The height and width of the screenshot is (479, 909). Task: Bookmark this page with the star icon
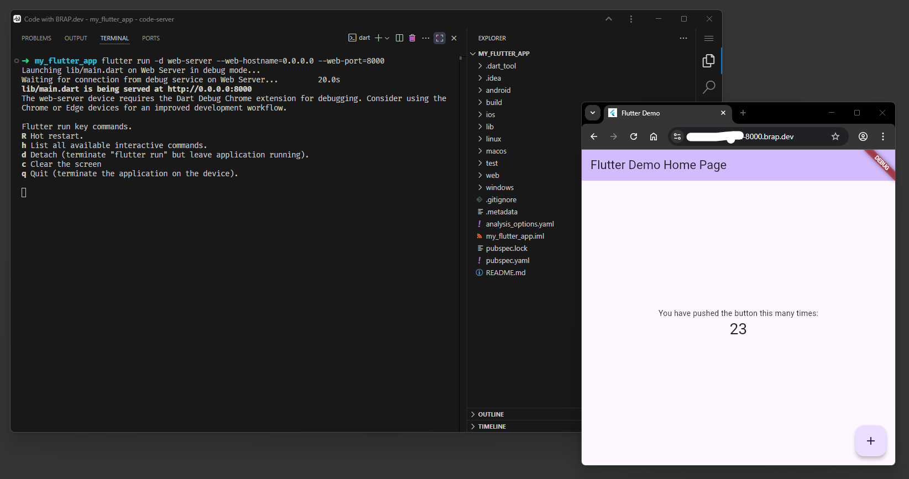835,136
